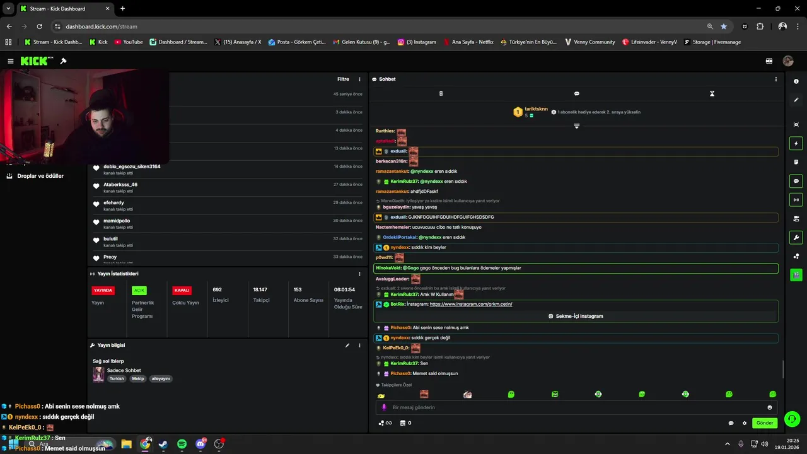This screenshot has height=454, width=807.
Task: Open the hamburger menu beside Kick logo
Action: coord(11,61)
